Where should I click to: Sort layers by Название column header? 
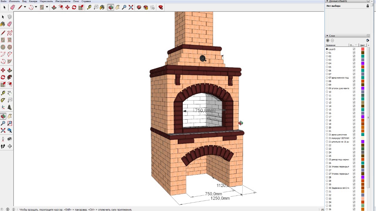tap(337, 45)
